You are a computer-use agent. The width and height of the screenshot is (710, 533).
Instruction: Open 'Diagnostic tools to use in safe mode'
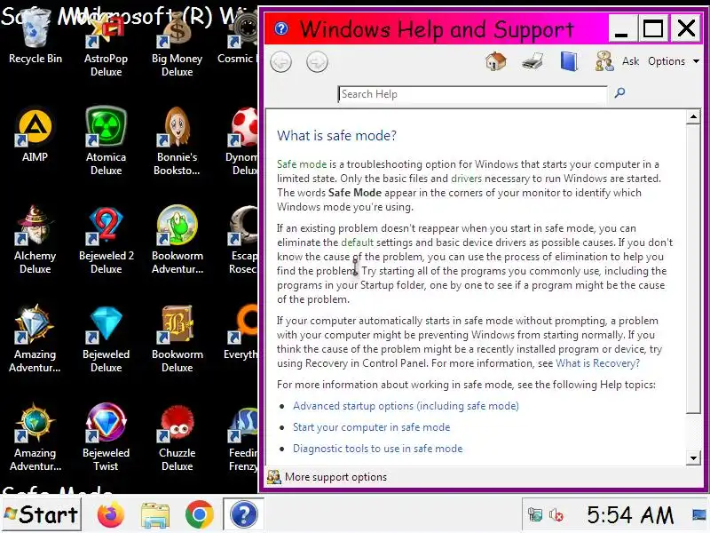378,449
